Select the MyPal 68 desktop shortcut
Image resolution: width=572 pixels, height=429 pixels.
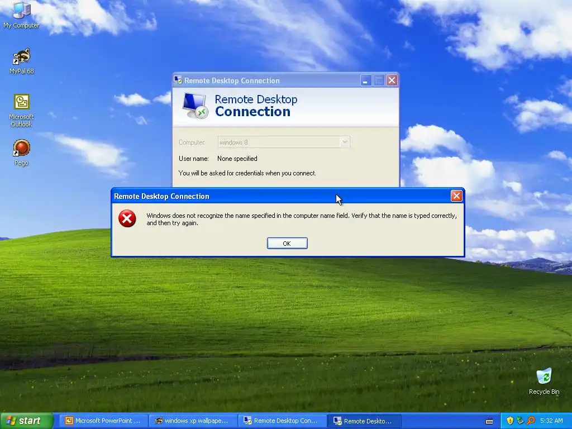[x=22, y=61]
